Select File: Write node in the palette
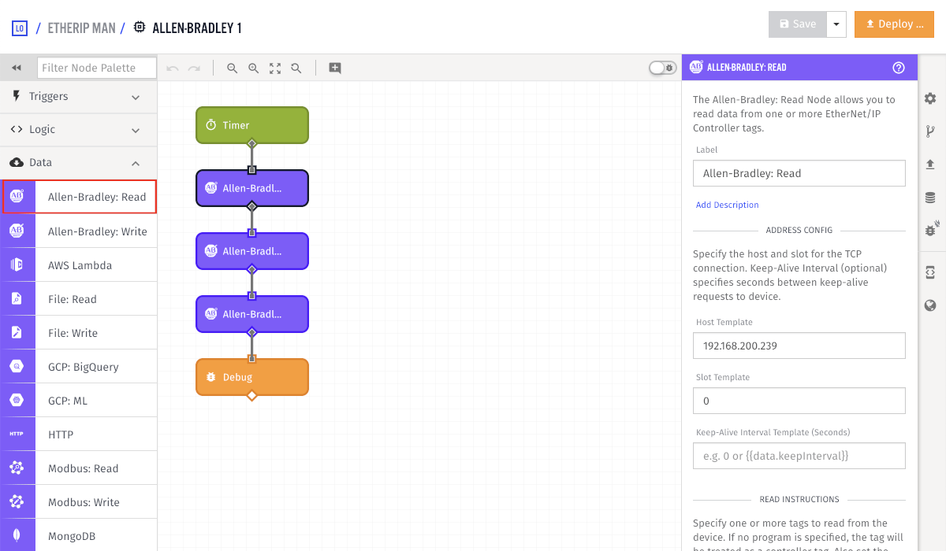The height and width of the screenshot is (551, 946). point(79,333)
